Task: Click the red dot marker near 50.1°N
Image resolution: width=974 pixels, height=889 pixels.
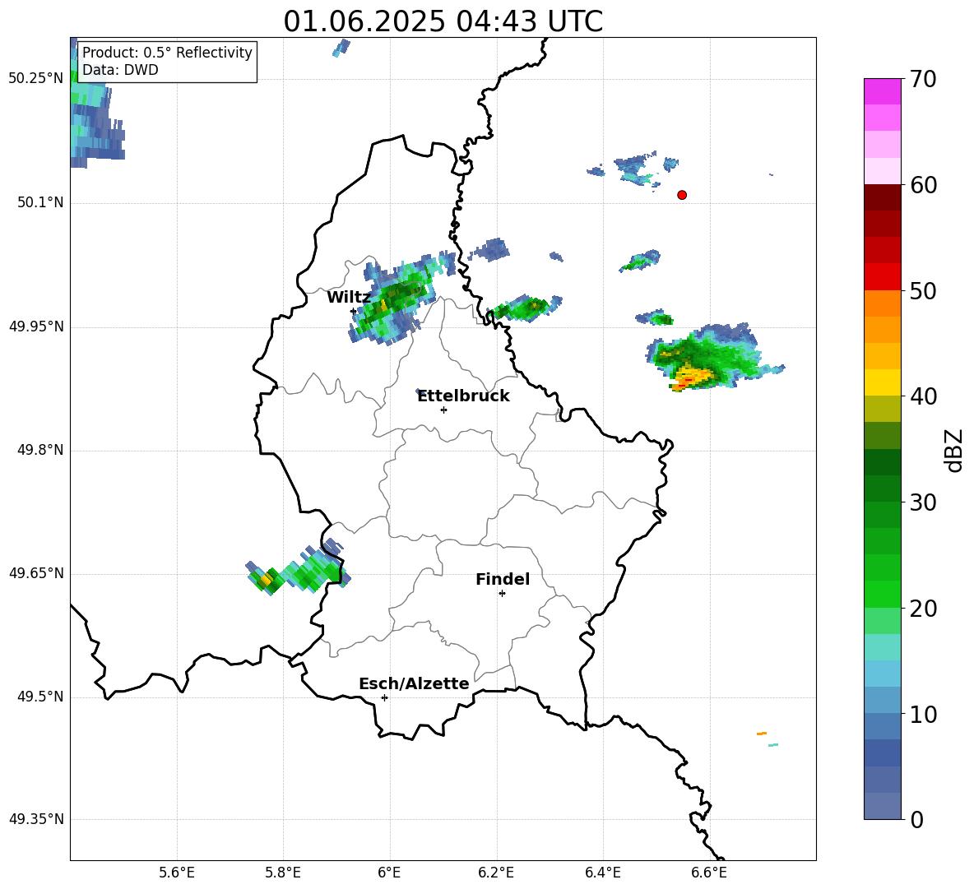Action: [x=682, y=195]
